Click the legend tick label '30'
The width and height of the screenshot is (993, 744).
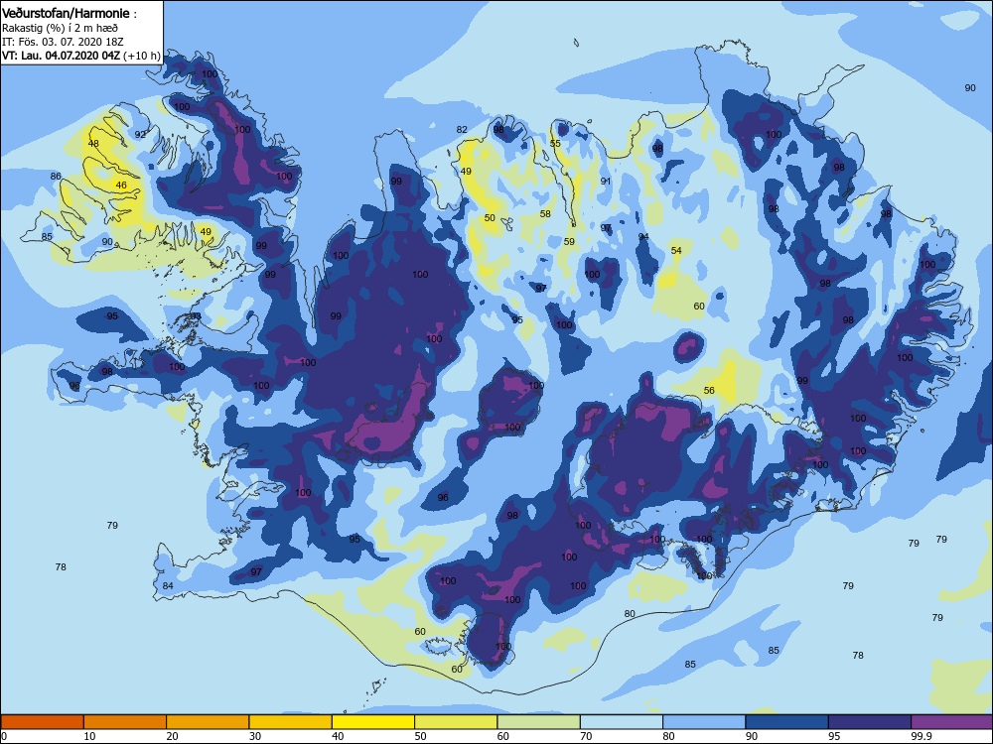click(x=255, y=736)
